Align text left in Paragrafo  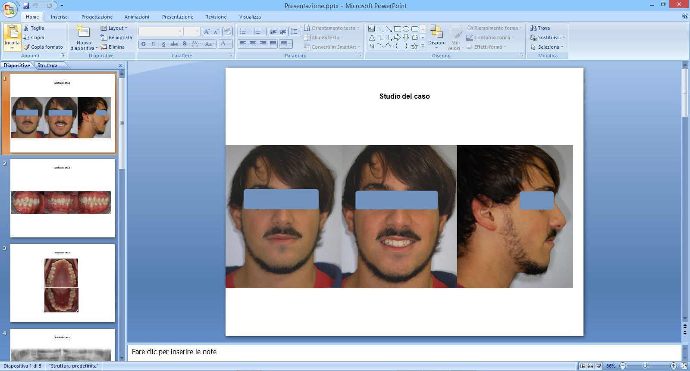click(x=243, y=44)
